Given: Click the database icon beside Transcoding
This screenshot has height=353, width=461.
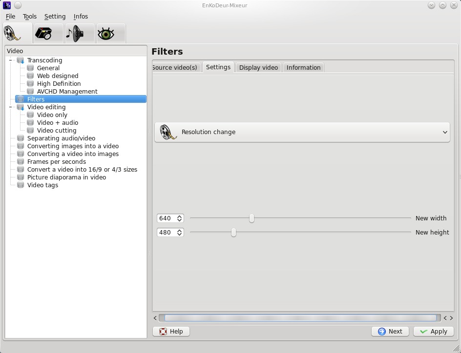Looking at the screenshot, I should pyautogui.click(x=21, y=60).
